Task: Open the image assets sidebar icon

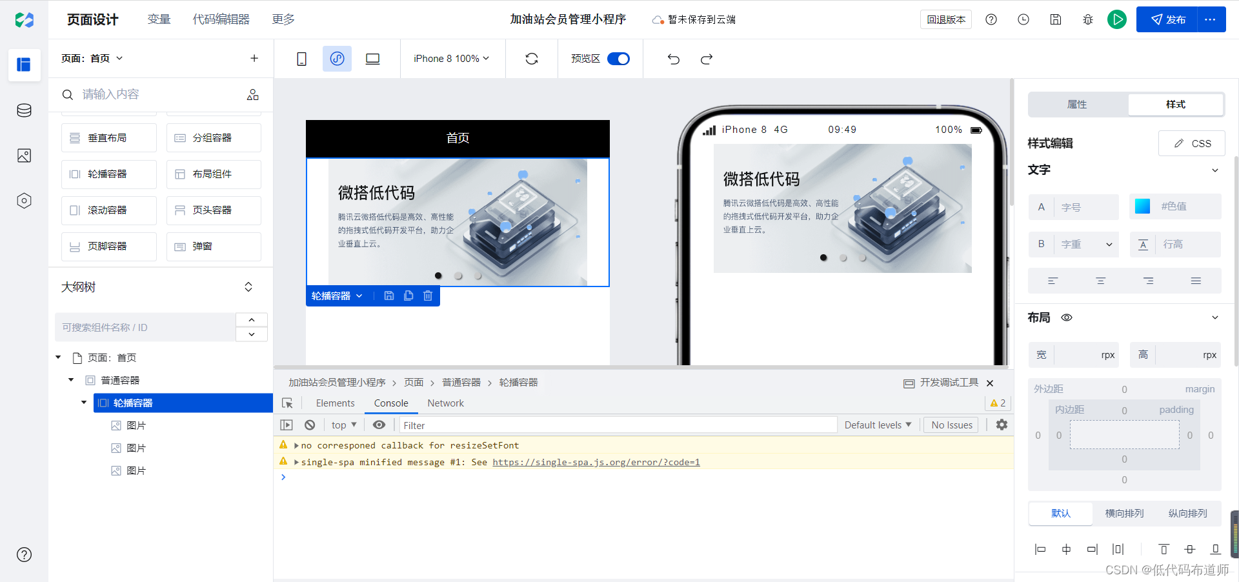Action: pos(24,156)
